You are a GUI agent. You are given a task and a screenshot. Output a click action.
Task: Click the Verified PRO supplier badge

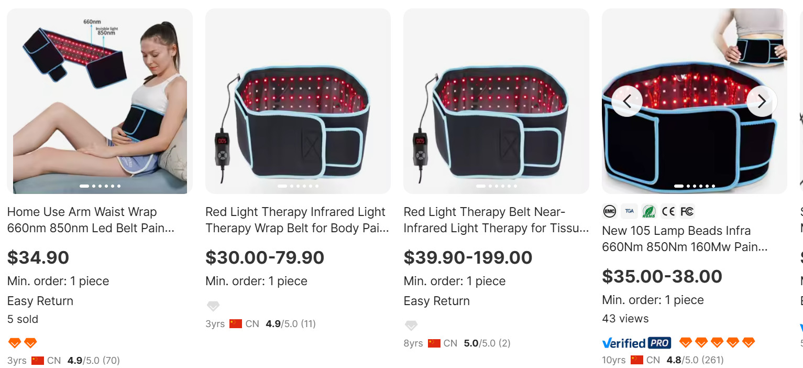(x=636, y=343)
